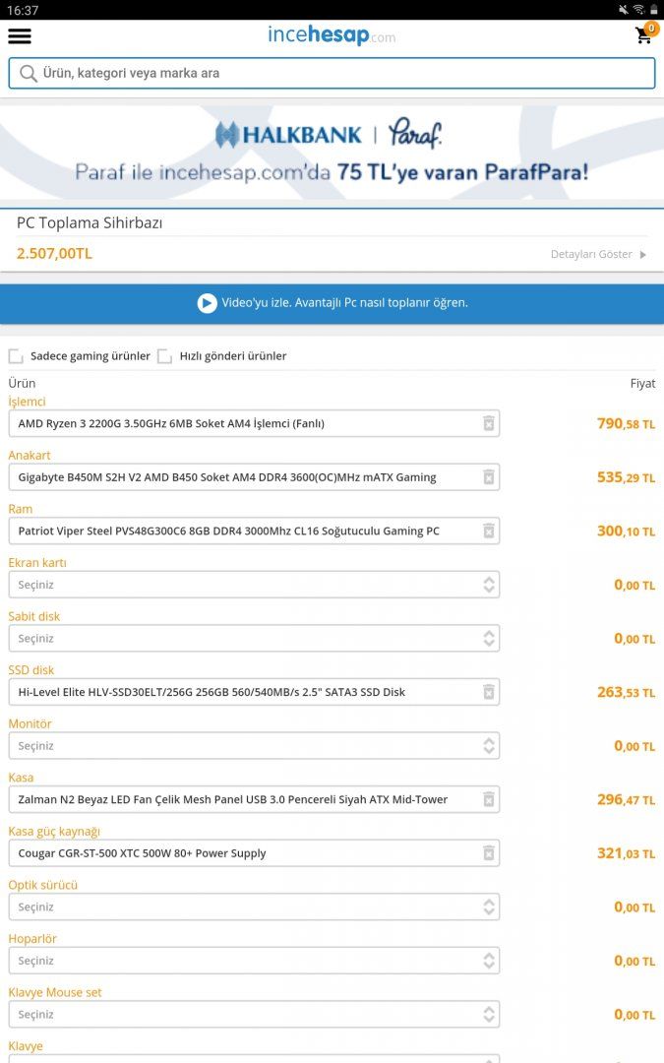Screen dimensions: 664x1063
Task: Remove the Patriot Viper Steel RAM
Action: [x=488, y=531]
